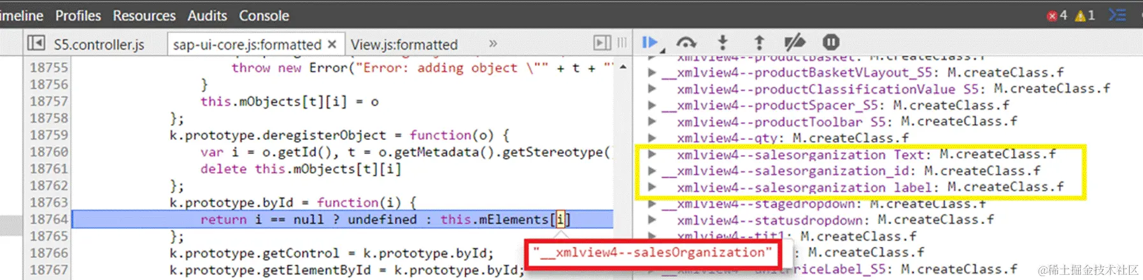
Task: Select __xmlview4--salesorganization_id row text
Action: pos(851,171)
